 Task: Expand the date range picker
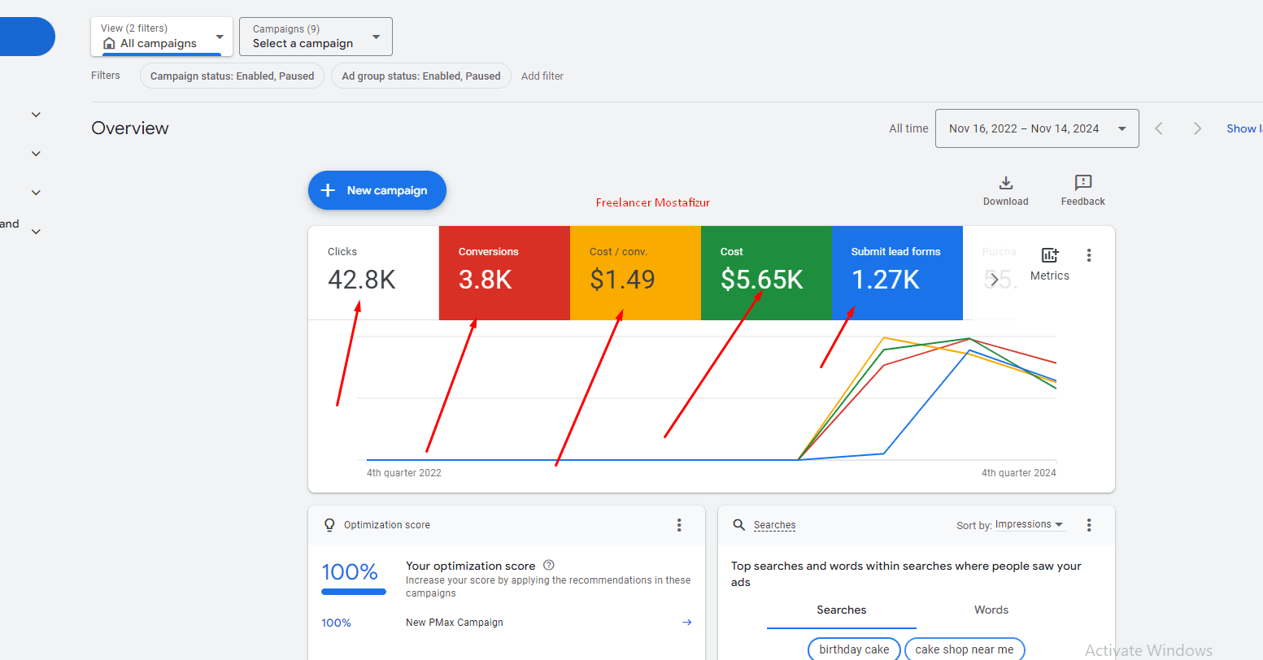[x=1036, y=128]
